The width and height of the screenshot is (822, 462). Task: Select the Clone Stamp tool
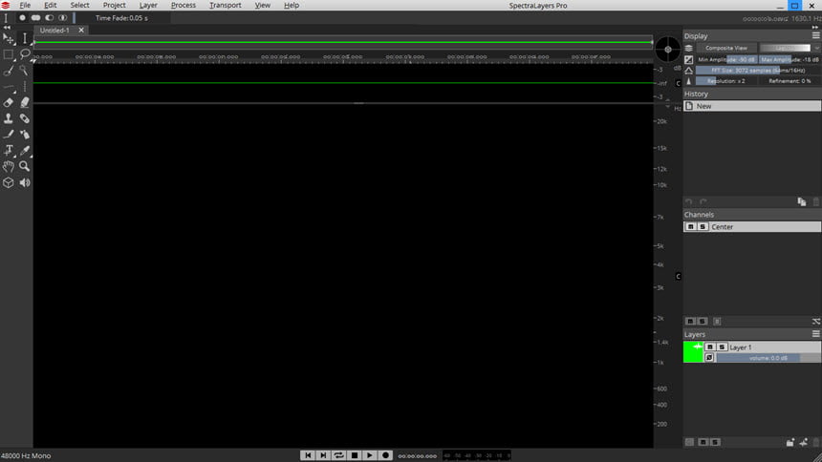coord(9,119)
